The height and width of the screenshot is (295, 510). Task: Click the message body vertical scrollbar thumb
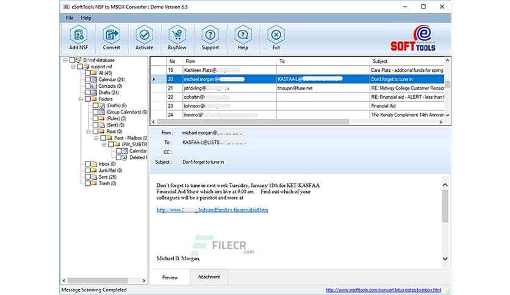pyautogui.click(x=445, y=206)
